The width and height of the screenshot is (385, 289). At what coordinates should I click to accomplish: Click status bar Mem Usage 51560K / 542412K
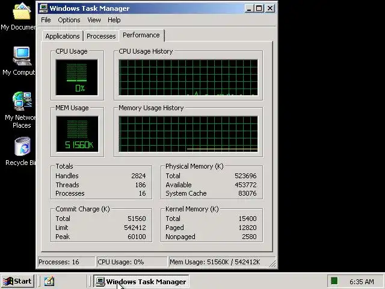218,262
